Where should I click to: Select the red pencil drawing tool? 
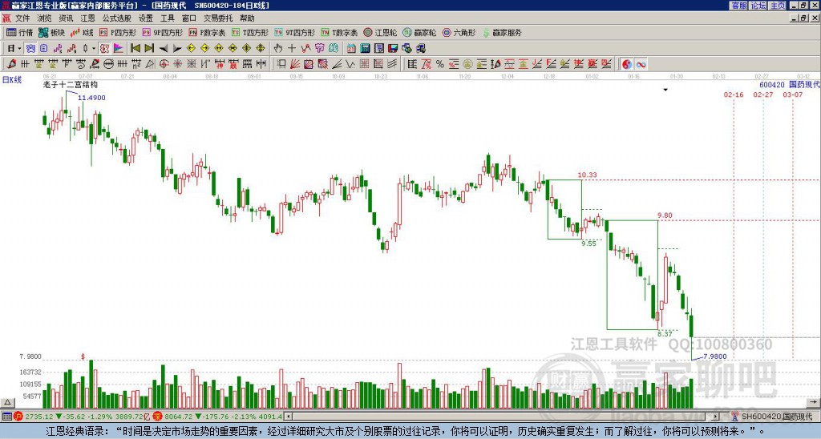[11, 64]
